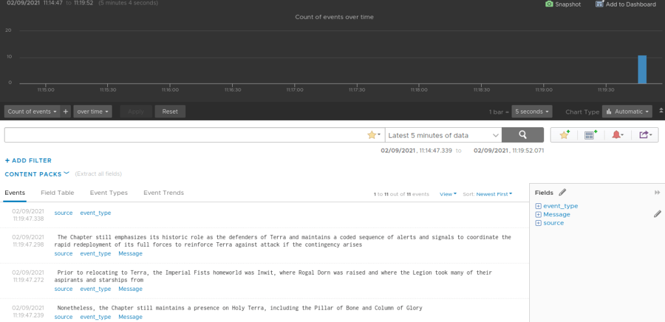The image size is (665, 322).
Task: Click the Message field name in the Fields panel
Action: [x=557, y=214]
